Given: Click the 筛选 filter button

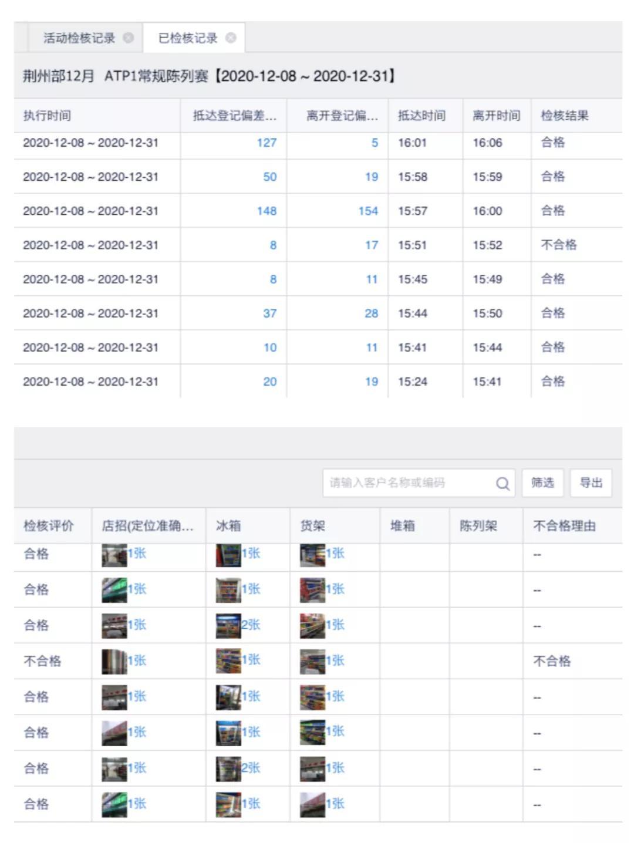Looking at the screenshot, I should (x=542, y=483).
